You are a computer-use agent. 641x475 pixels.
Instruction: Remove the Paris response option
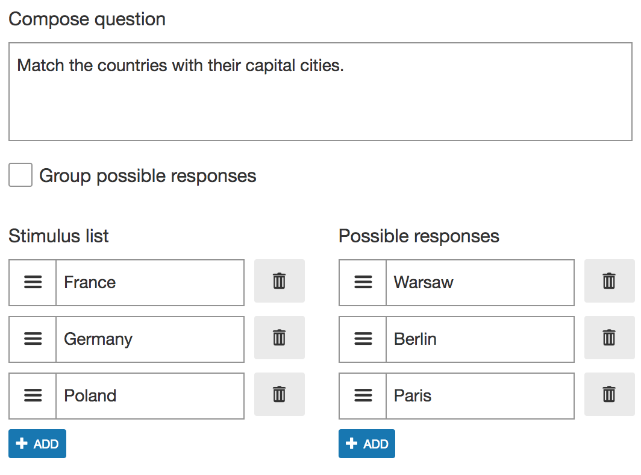click(x=609, y=394)
